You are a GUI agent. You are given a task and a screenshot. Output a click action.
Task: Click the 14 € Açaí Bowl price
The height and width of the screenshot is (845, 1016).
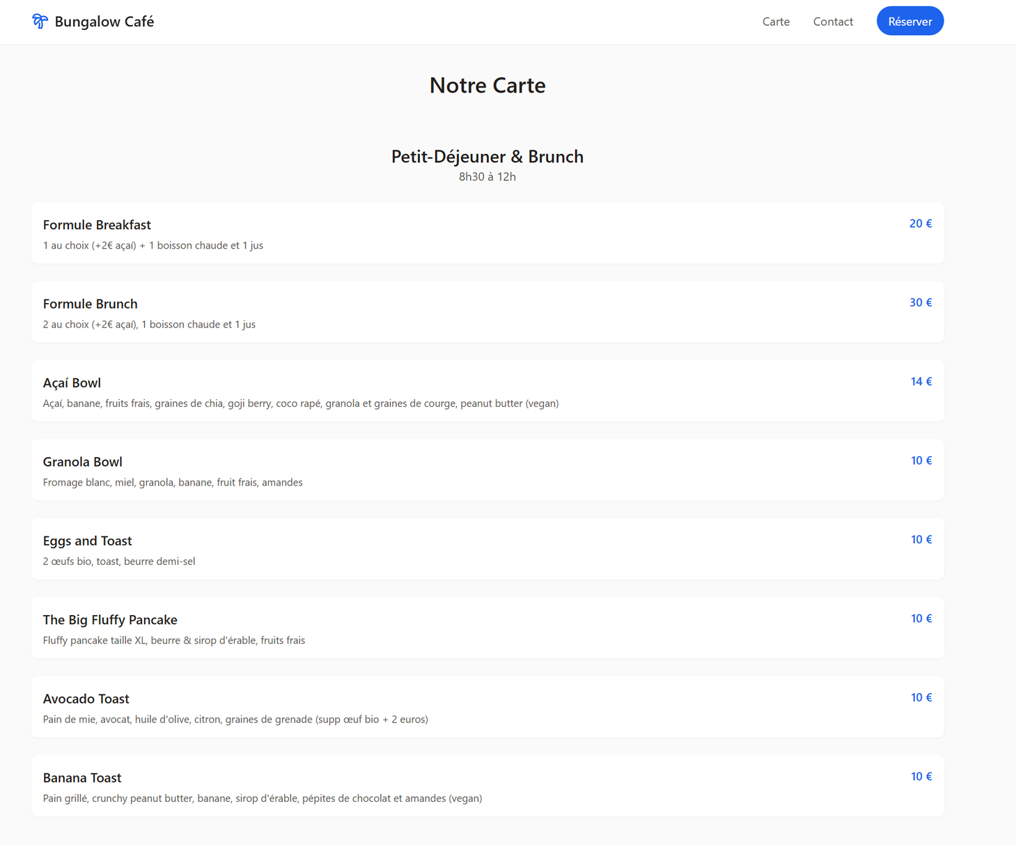coord(921,382)
